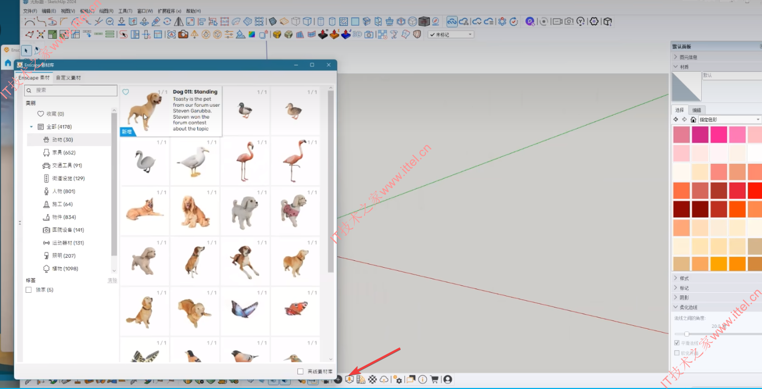762x389 pixels.
Task: Click the red camera icon in the second toolbar row
Action: [183, 35]
